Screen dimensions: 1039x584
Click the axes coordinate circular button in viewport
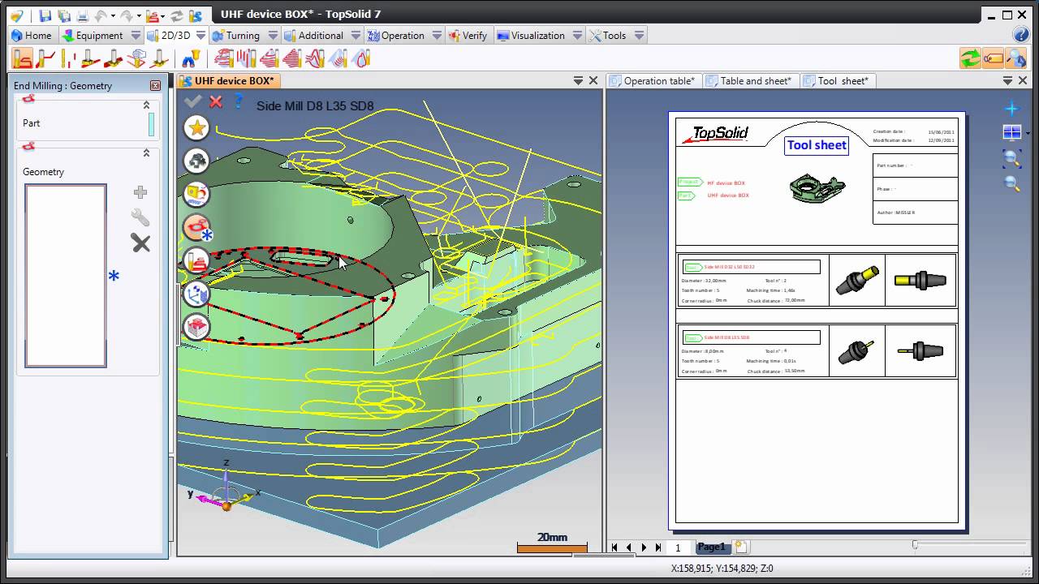coord(196,294)
